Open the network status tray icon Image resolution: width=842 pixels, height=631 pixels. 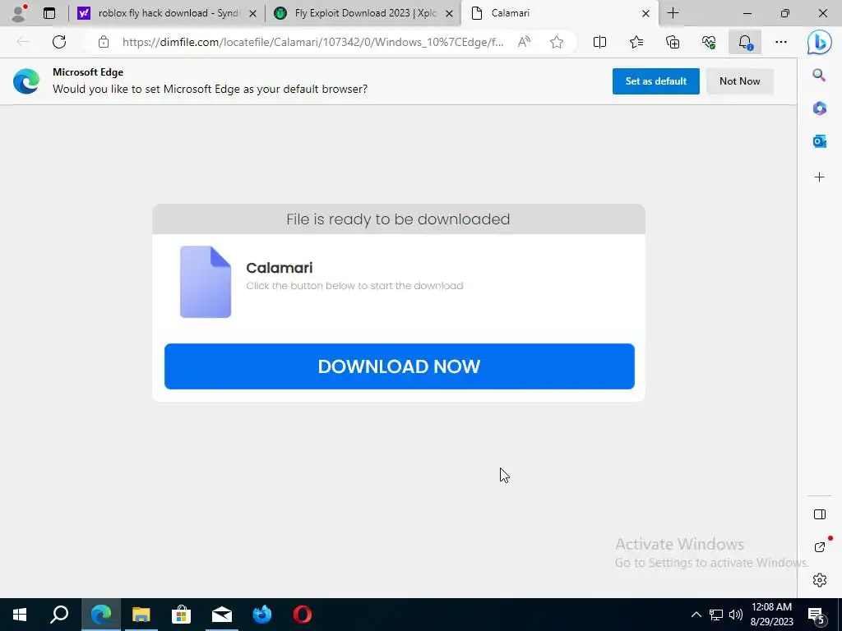tap(716, 615)
